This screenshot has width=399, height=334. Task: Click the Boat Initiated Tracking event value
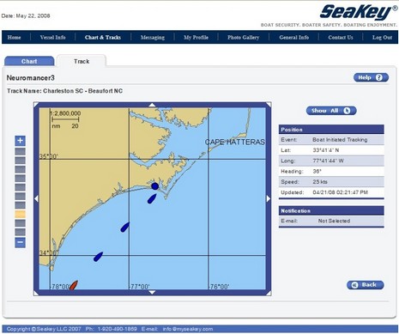pos(340,140)
